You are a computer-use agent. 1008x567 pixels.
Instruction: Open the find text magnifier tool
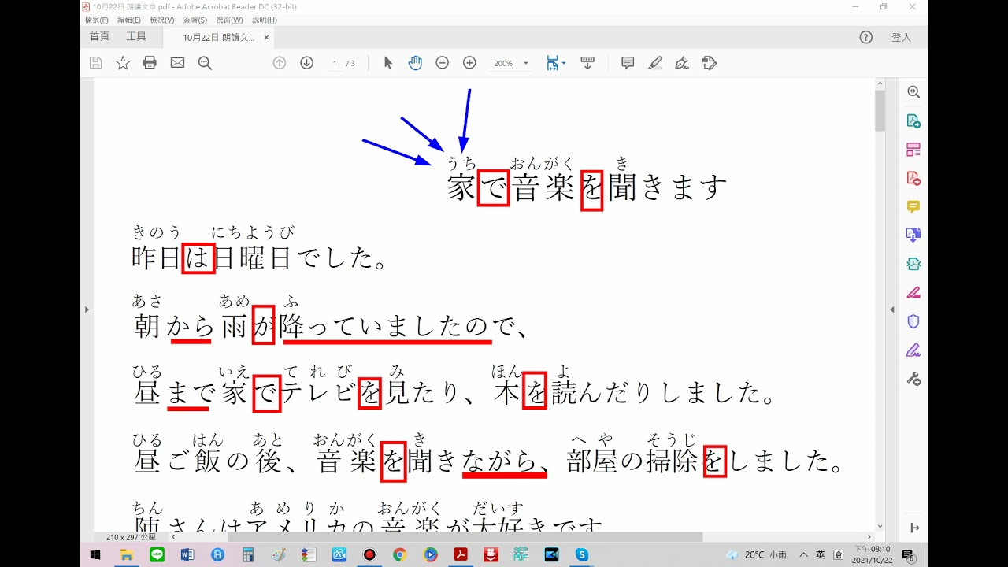click(205, 63)
